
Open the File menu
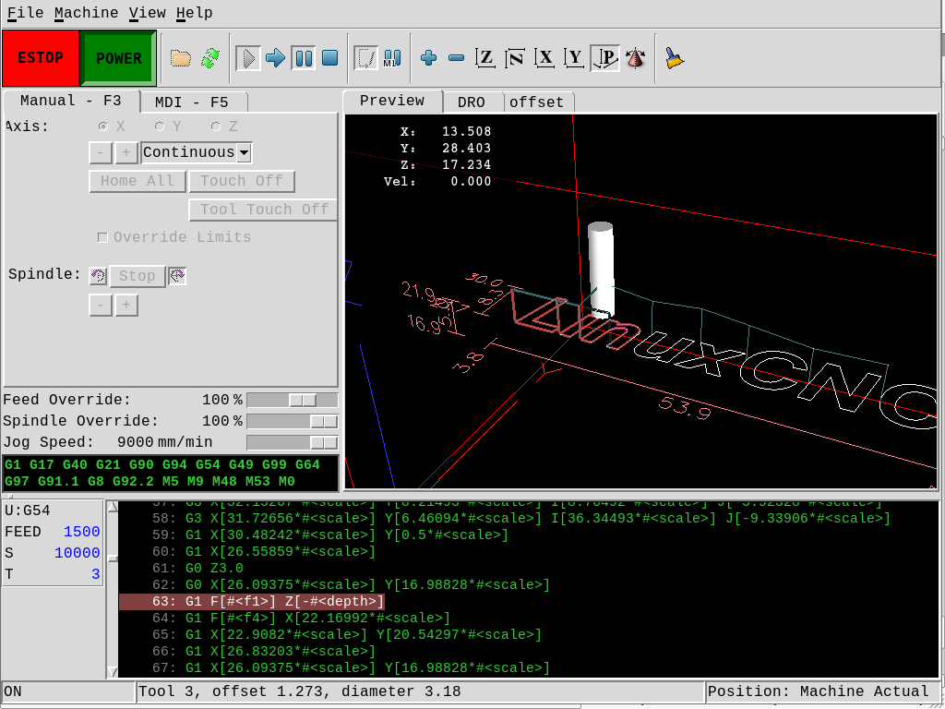(25, 13)
